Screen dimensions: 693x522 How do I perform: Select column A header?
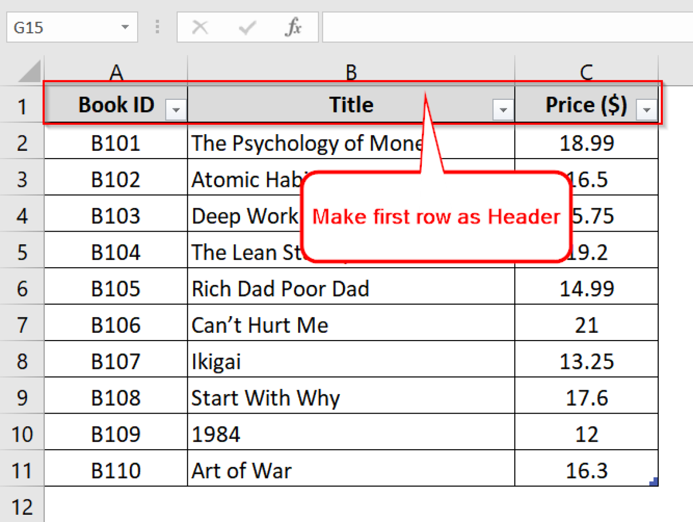point(116,72)
